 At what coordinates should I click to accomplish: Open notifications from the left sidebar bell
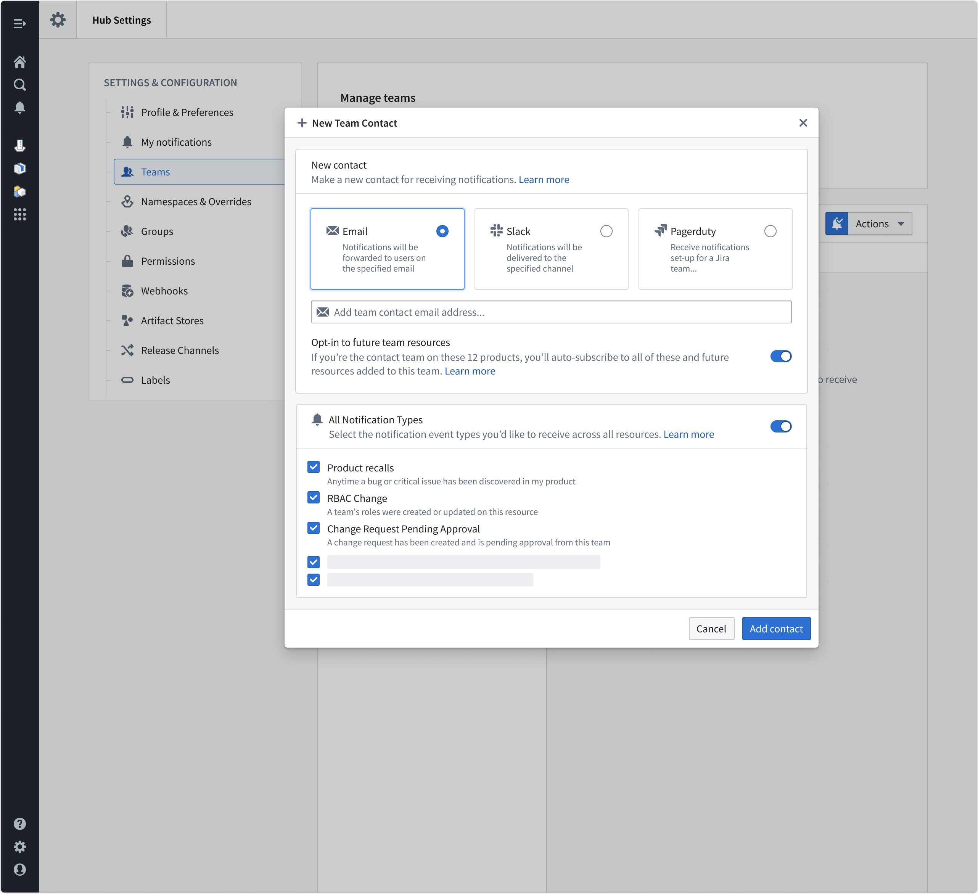coord(20,108)
